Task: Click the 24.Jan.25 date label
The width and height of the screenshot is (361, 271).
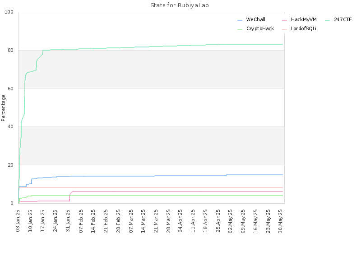Action: click(x=56, y=221)
